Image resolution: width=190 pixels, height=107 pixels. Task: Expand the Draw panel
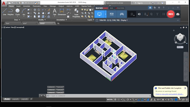(17, 20)
